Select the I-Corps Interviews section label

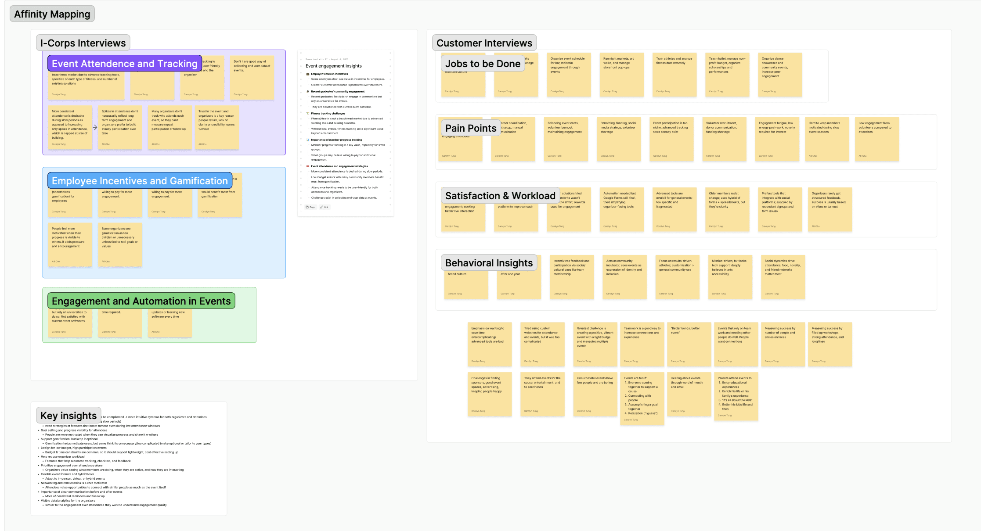tap(83, 43)
